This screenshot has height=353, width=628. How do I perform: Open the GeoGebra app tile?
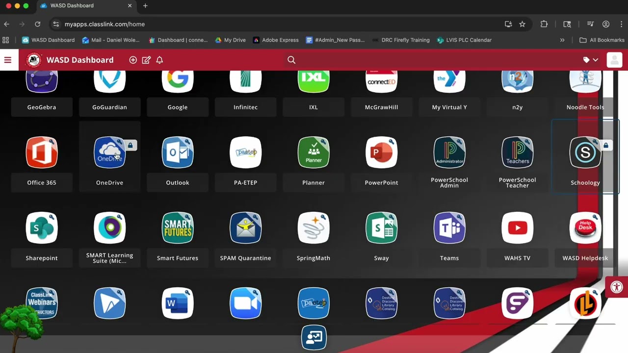click(x=42, y=82)
